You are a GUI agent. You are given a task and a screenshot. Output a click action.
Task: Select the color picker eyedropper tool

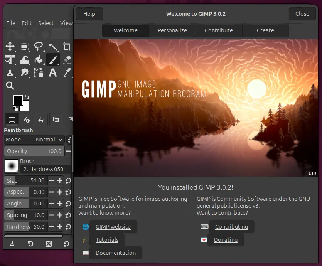66,72
